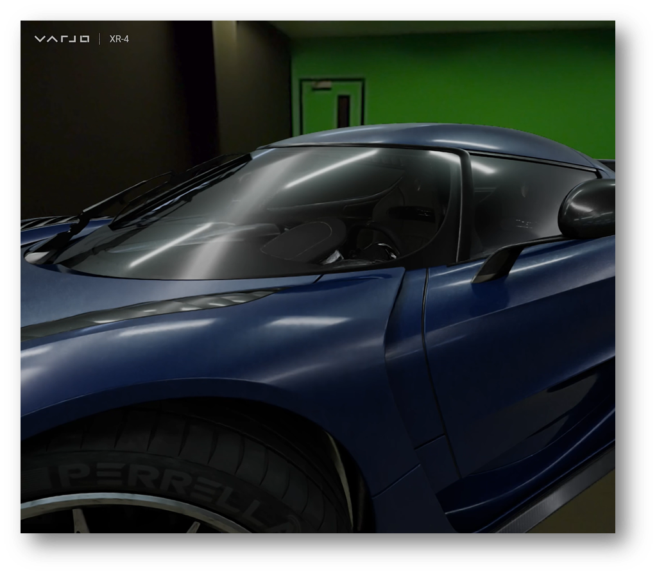Image resolution: width=657 pixels, height=575 pixels.
Task: Click the Varjo logo
Action: 63,37
